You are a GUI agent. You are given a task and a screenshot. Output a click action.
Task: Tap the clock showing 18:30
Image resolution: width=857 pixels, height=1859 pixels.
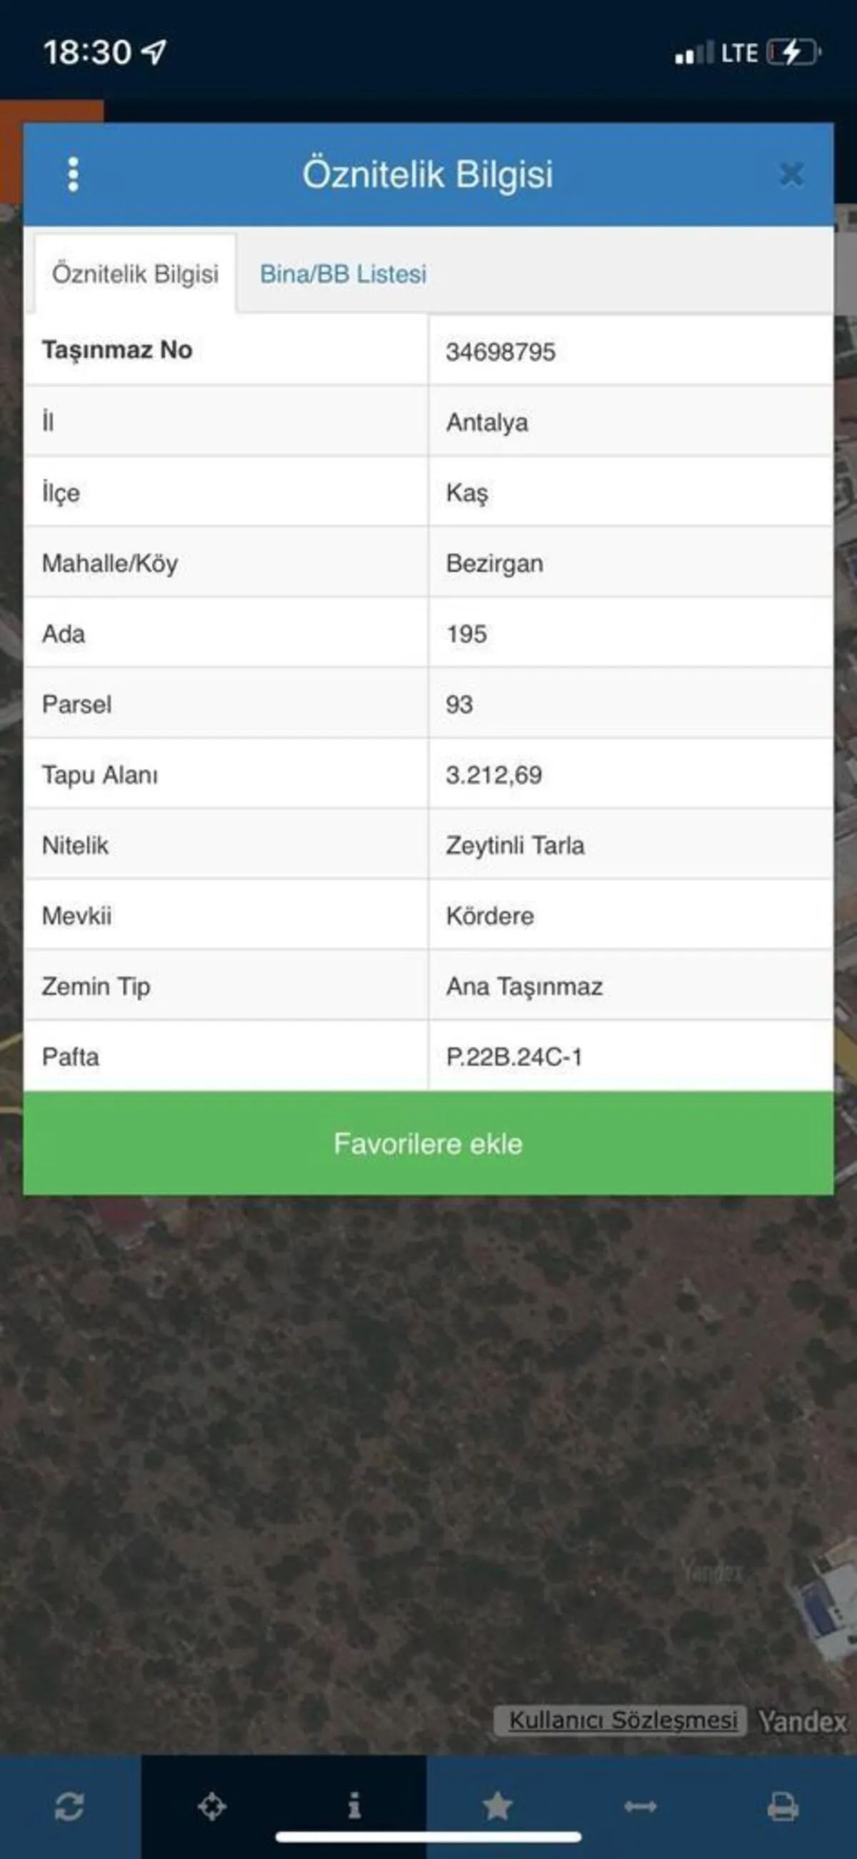point(87,53)
